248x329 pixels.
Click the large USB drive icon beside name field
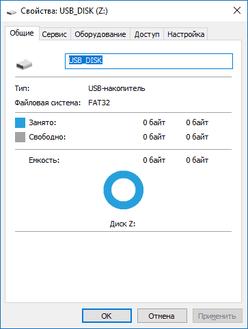(25, 64)
